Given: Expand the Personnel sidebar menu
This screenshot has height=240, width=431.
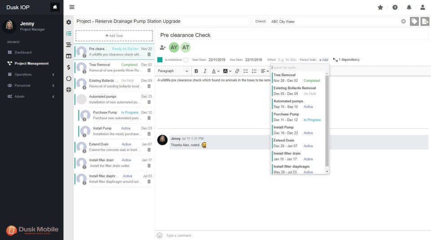Looking at the screenshot, I should (x=31, y=86).
